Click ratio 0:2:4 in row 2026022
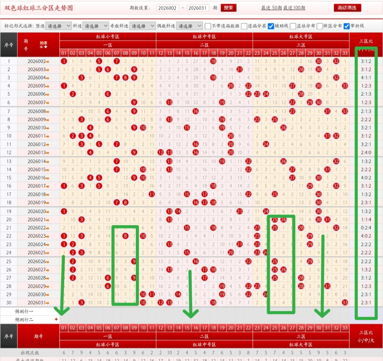383x361 pixels. (x=366, y=228)
